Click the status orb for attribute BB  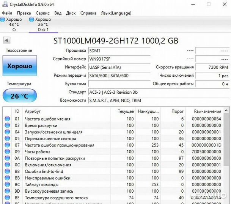point(7,178)
